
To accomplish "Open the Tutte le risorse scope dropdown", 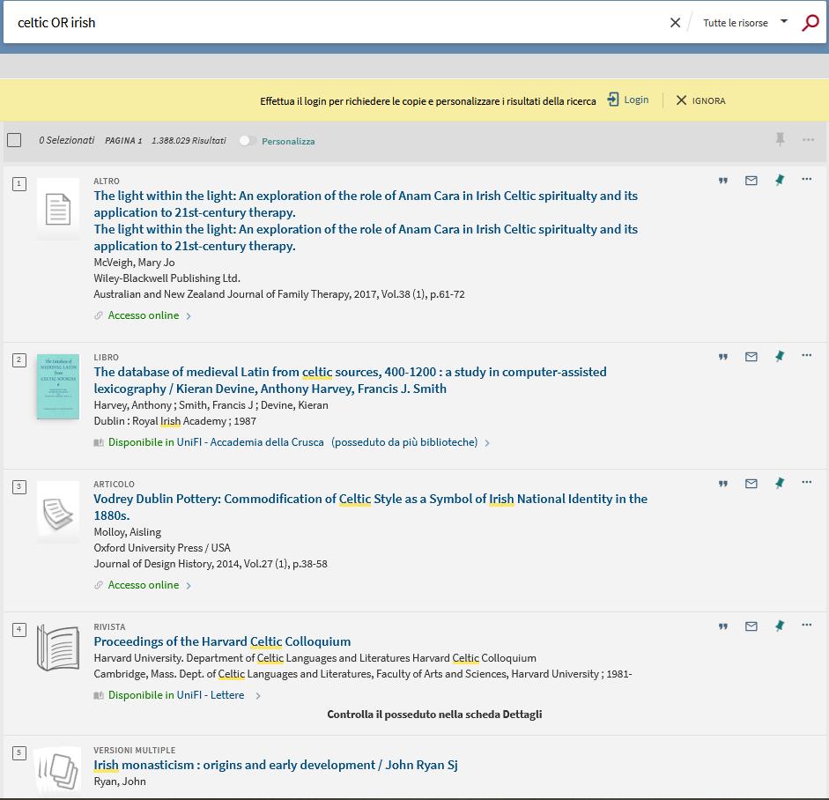I will (745, 23).
